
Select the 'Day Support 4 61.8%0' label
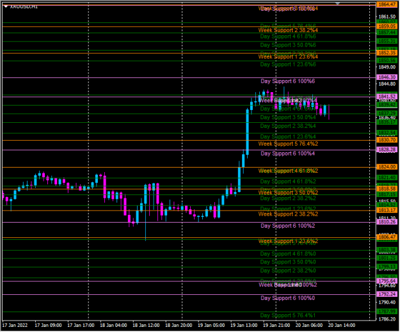coord(288,254)
